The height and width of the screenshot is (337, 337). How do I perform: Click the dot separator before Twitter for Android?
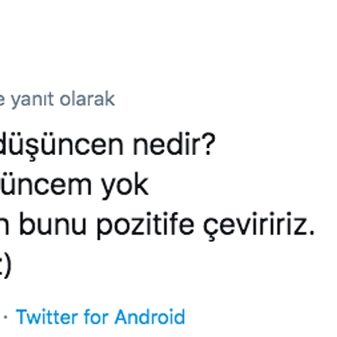click(5, 317)
